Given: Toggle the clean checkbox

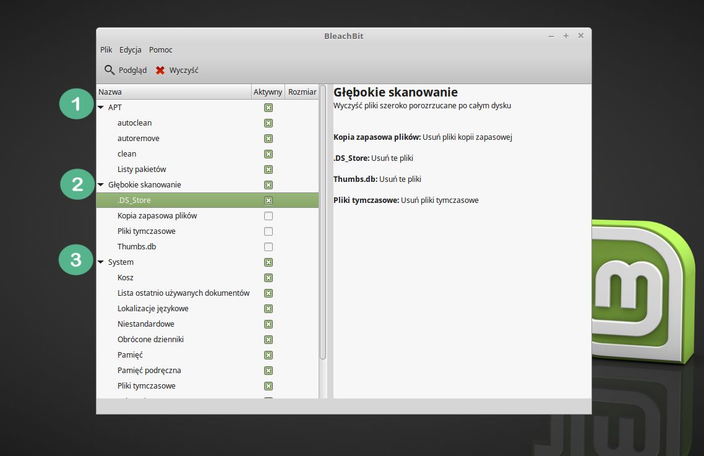Looking at the screenshot, I should tap(268, 154).
